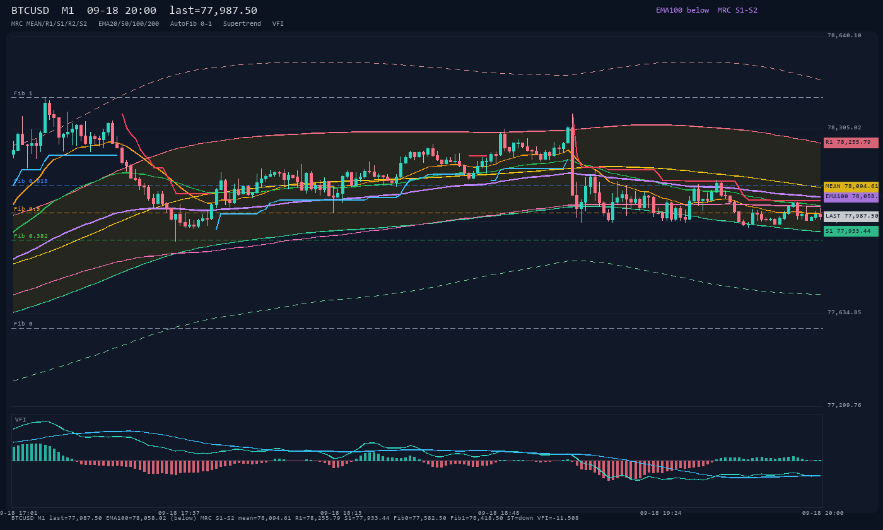Click the 09-18 20:00 time axis label

coord(823,513)
